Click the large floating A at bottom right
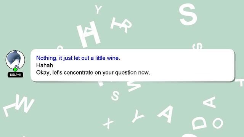 pos(166,114)
